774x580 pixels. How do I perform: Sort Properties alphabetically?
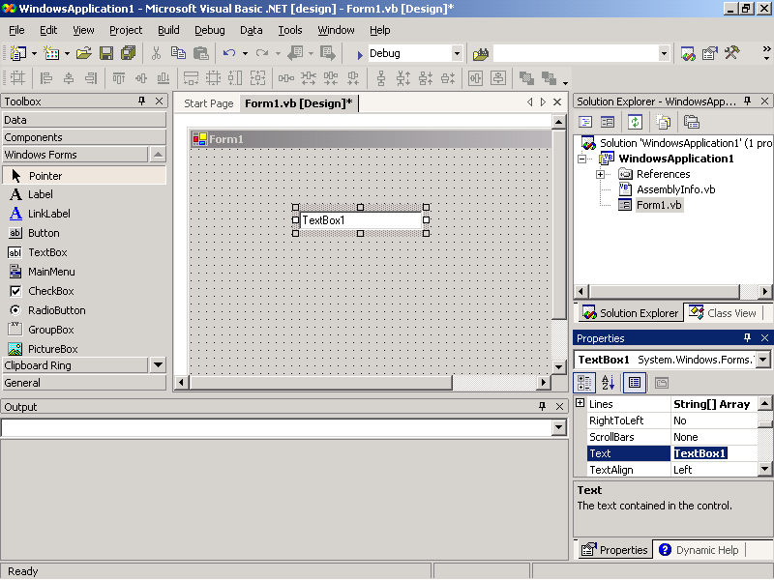pos(609,383)
